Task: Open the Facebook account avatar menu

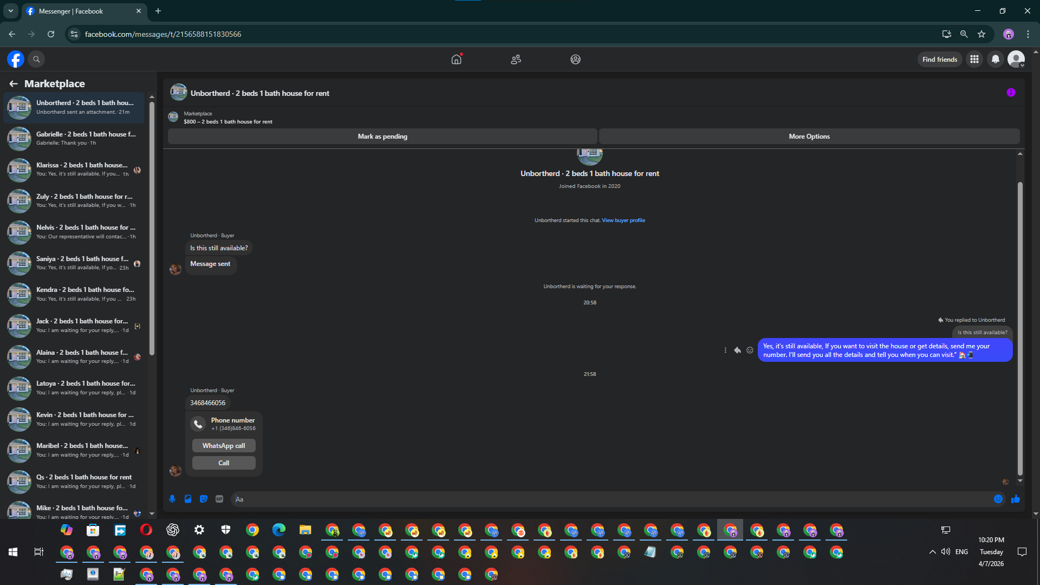Action: 1016,59
